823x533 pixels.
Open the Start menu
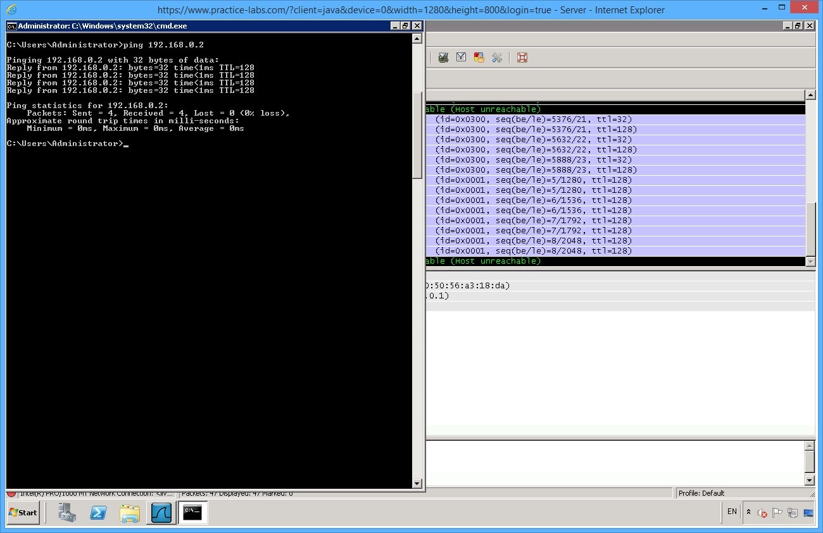coord(22,513)
